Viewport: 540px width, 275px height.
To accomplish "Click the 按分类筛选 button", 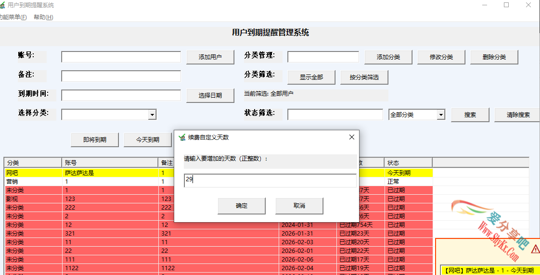I will [x=364, y=77].
